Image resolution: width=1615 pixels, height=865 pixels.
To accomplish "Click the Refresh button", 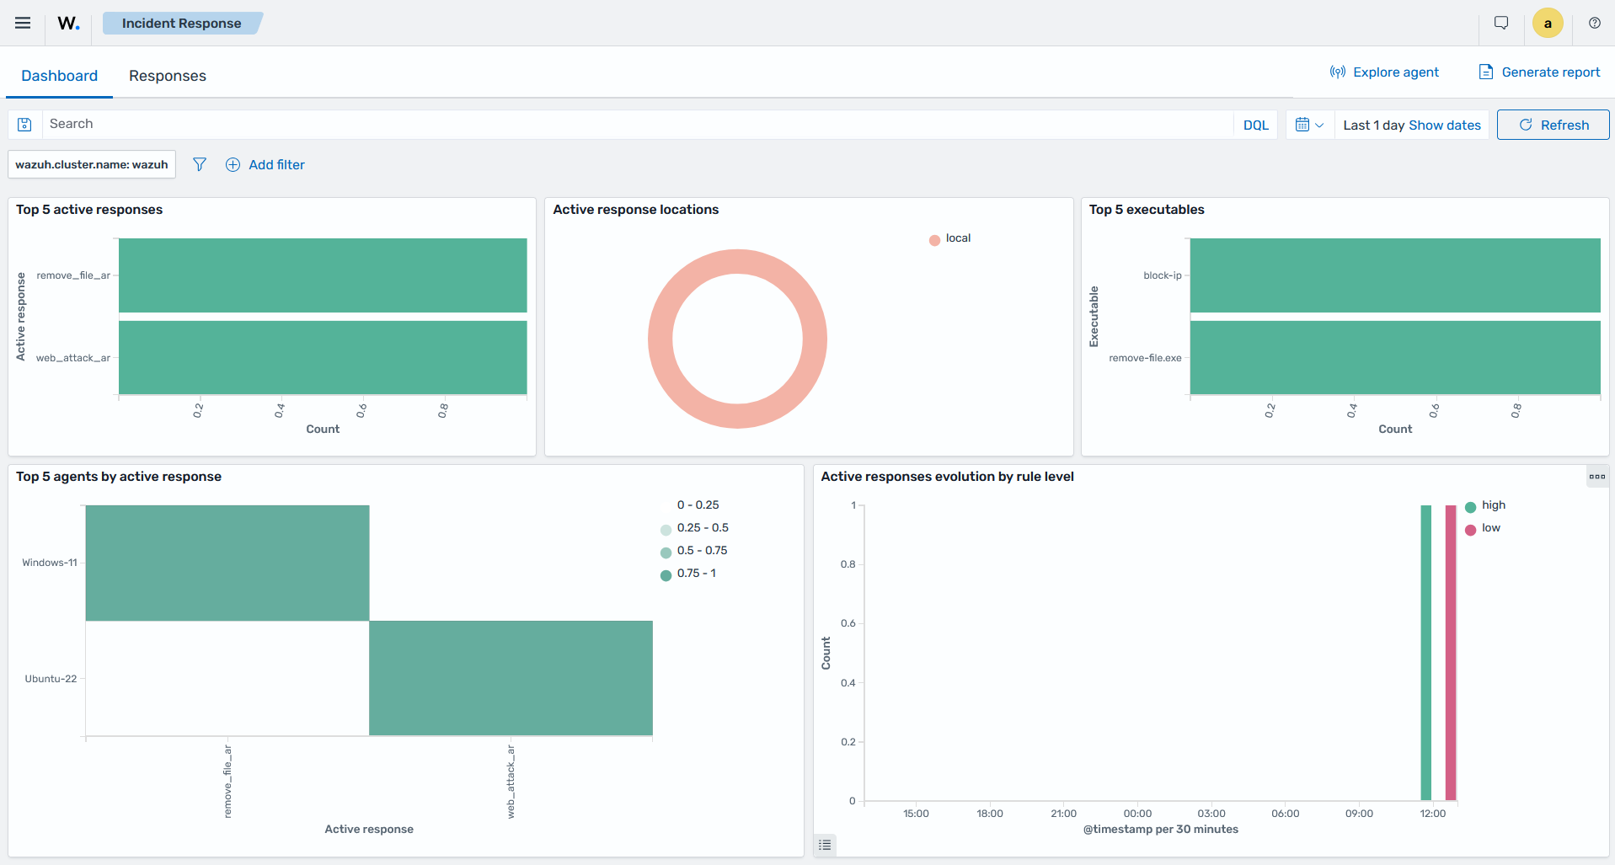I will click(x=1553, y=125).
